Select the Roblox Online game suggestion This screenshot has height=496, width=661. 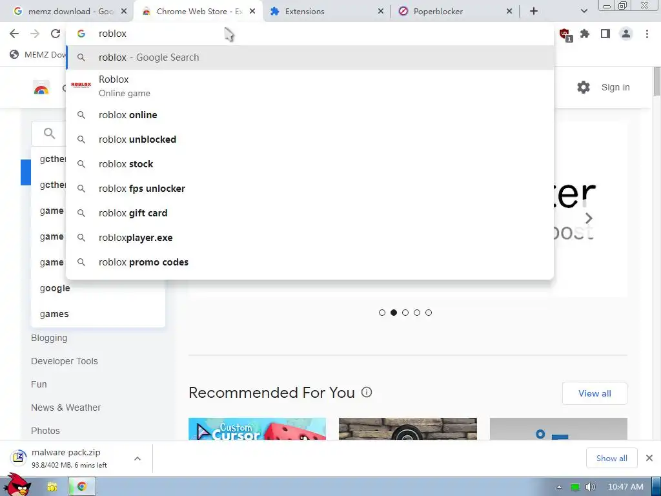pyautogui.click(x=310, y=86)
